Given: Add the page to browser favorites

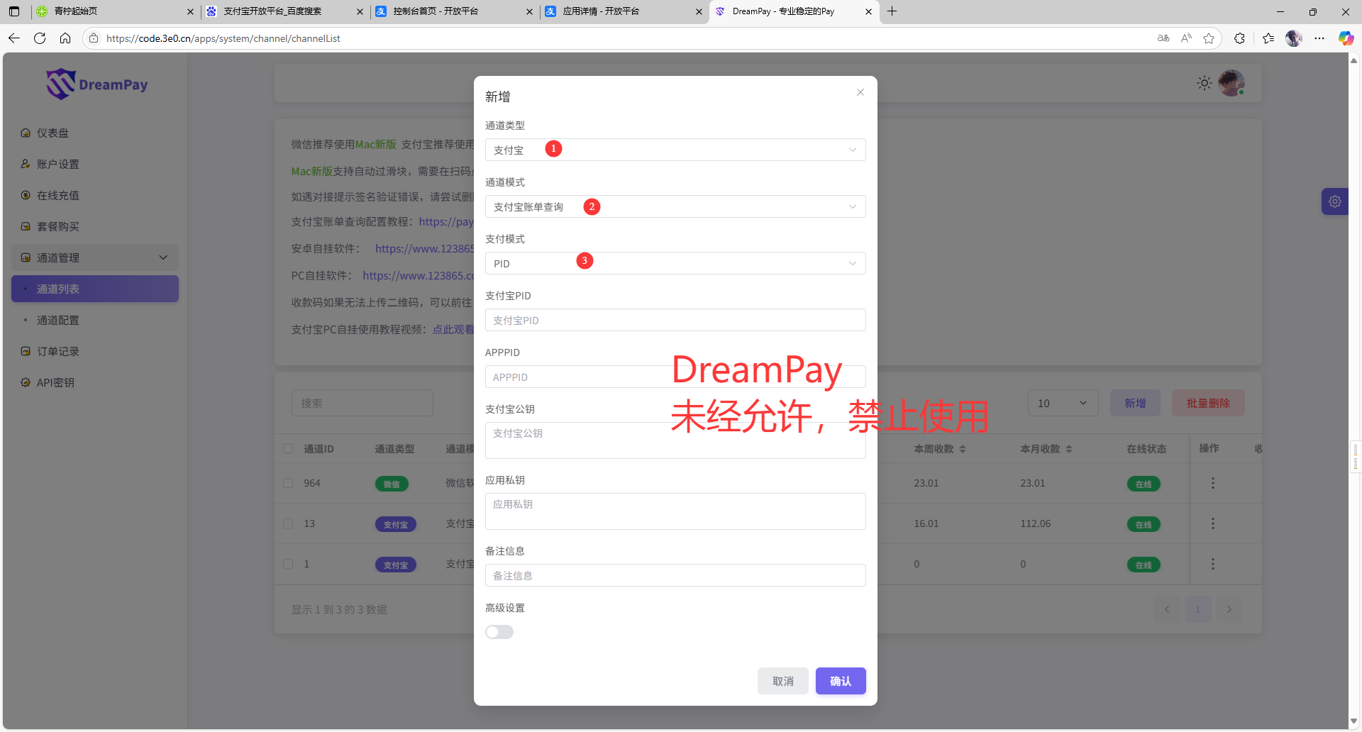Looking at the screenshot, I should coord(1209,38).
